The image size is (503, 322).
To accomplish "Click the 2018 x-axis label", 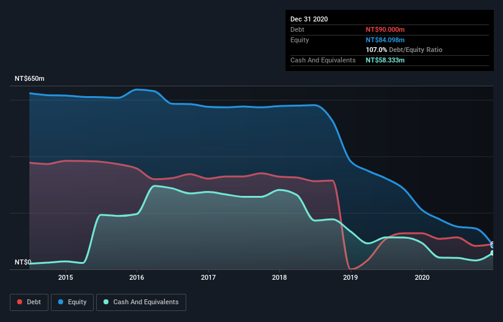I will (279, 277).
